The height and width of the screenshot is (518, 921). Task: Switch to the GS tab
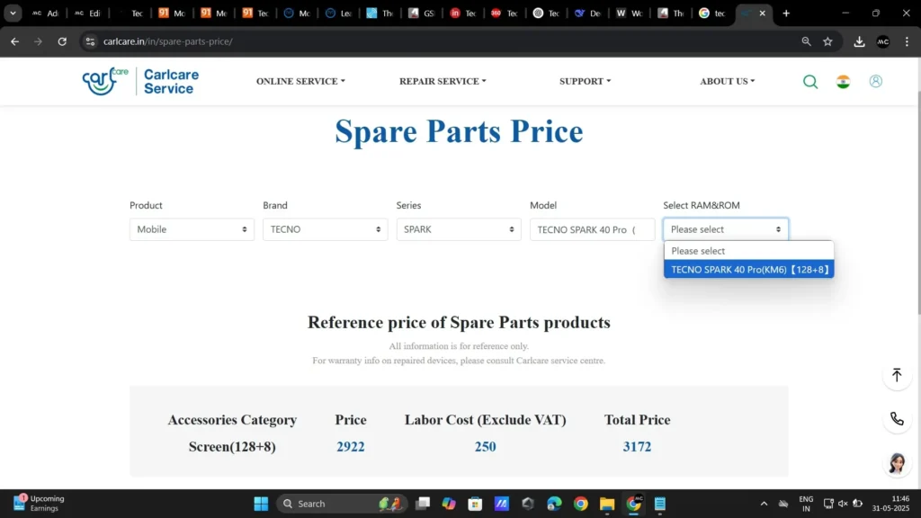422,13
